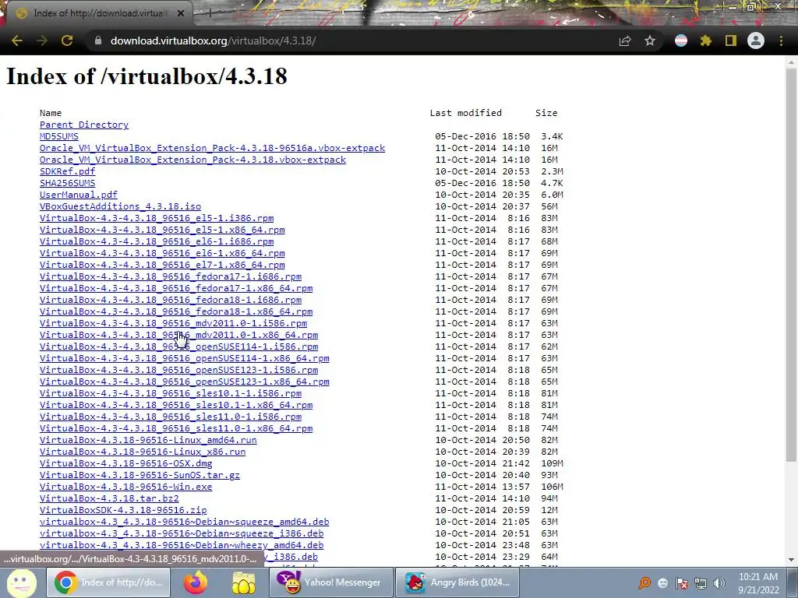Viewport: 798px width, 598px height.
Task: Click the scrollbar up arrow
Action: 791,62
